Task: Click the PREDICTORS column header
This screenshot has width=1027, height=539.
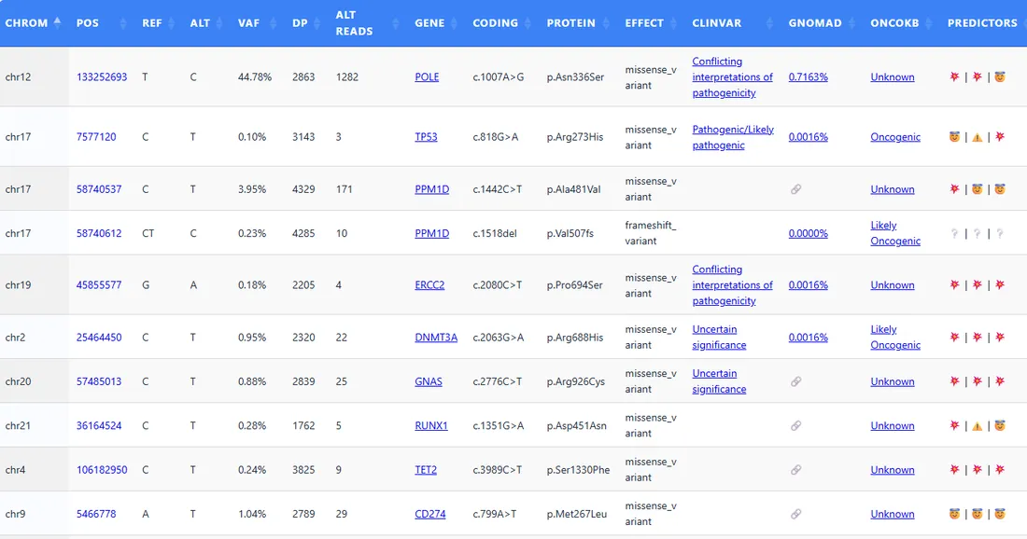Action: tap(982, 23)
